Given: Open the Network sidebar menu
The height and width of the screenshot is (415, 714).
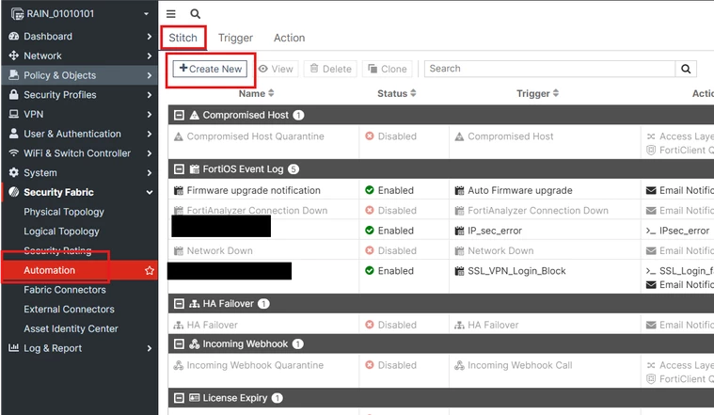Looking at the screenshot, I should pyautogui.click(x=80, y=56).
